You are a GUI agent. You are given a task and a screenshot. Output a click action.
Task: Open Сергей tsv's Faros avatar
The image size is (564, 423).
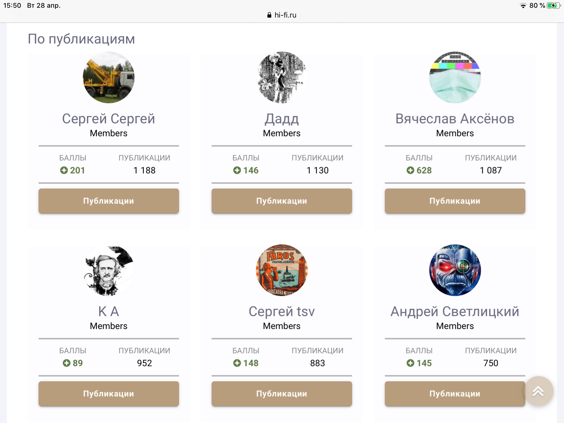point(282,270)
